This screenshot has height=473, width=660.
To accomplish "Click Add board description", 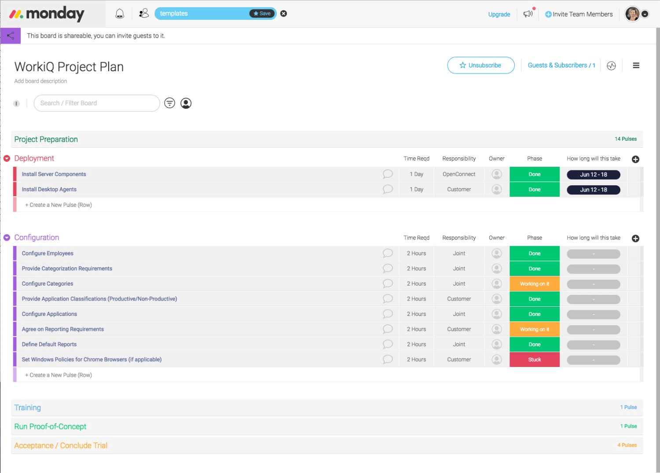I will [40, 81].
